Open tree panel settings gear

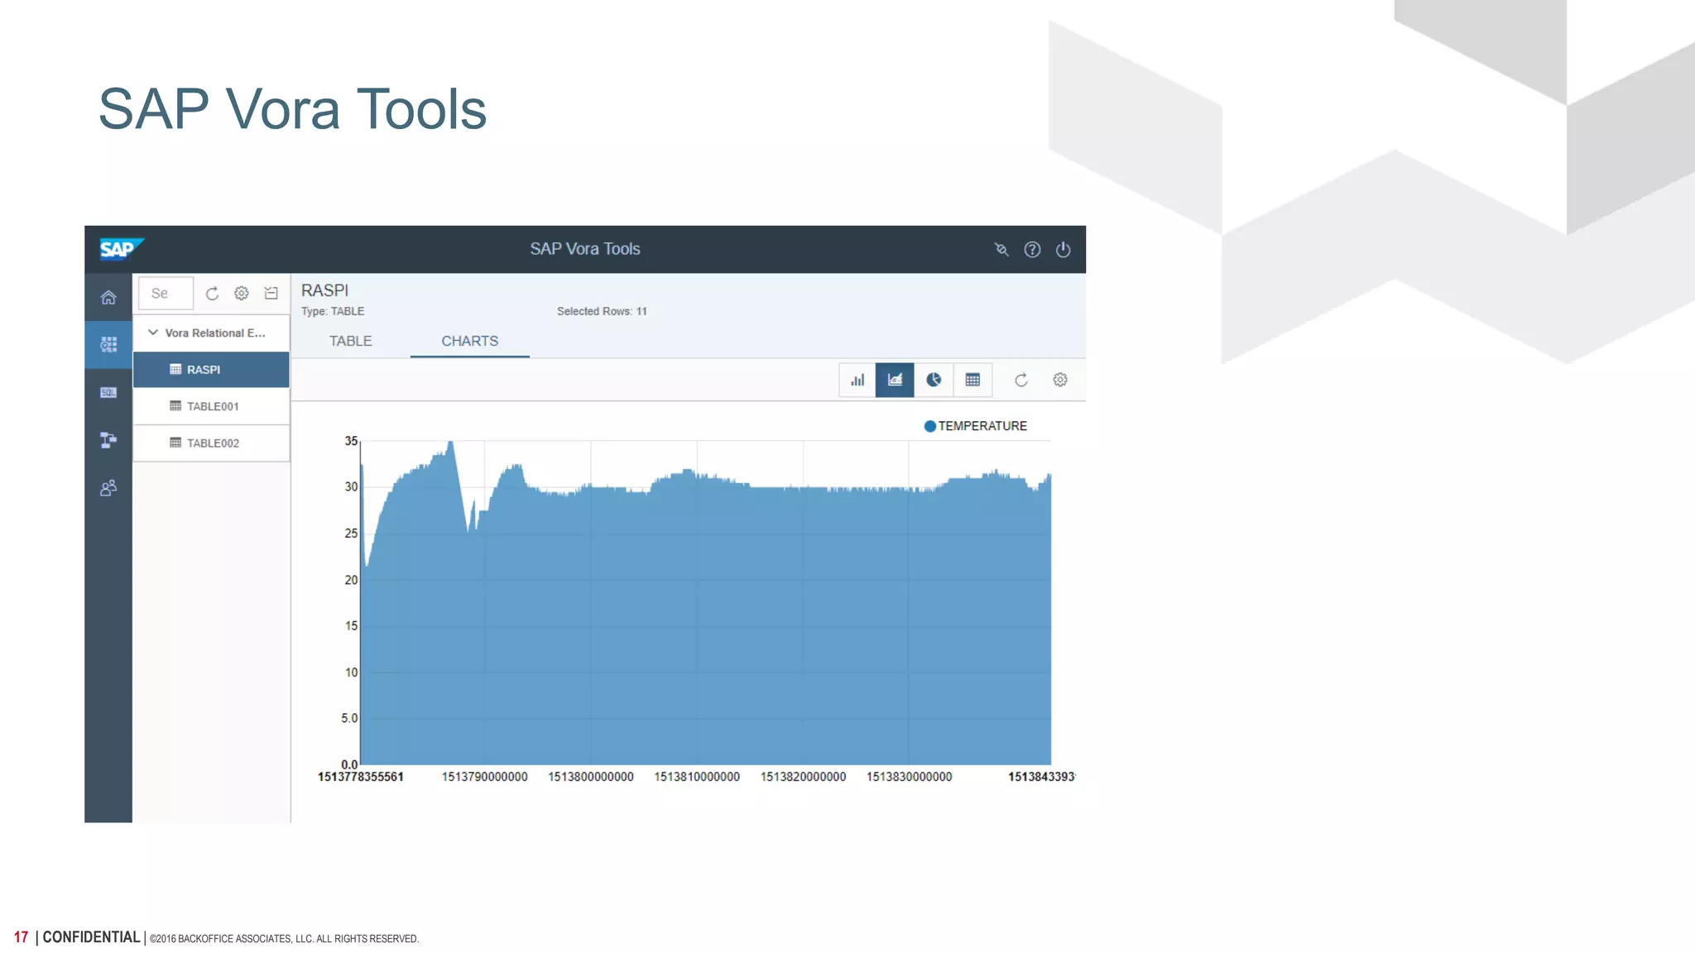click(242, 294)
